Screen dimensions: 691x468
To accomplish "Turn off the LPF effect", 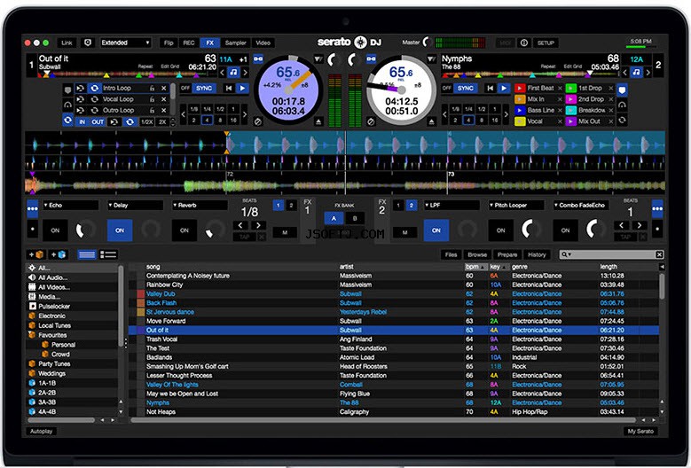I will click(x=436, y=230).
